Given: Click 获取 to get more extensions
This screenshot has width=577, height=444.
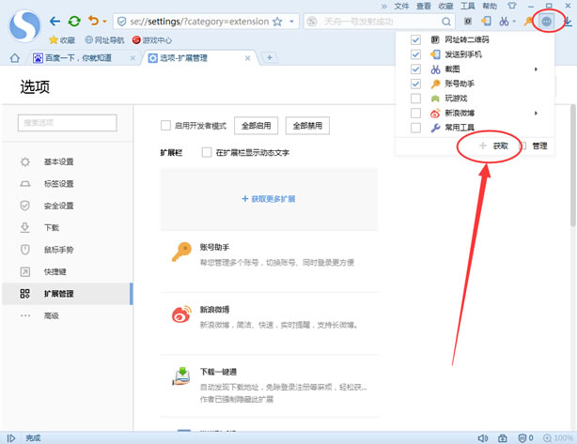Looking at the screenshot, I should click(494, 145).
